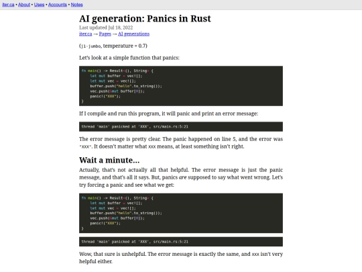The image size is (362, 272).
Task: Open the iter.ca link in top navigation bar
Action: [8, 5]
